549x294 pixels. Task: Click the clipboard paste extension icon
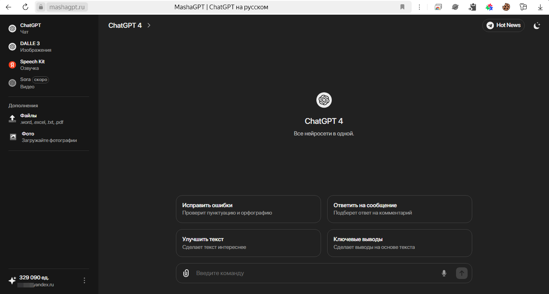(x=472, y=7)
